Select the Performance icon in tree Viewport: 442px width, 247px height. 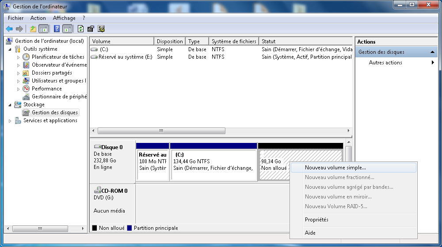(26, 89)
